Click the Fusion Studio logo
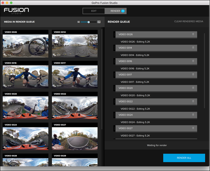This screenshot has height=171, width=210. (x=16, y=11)
